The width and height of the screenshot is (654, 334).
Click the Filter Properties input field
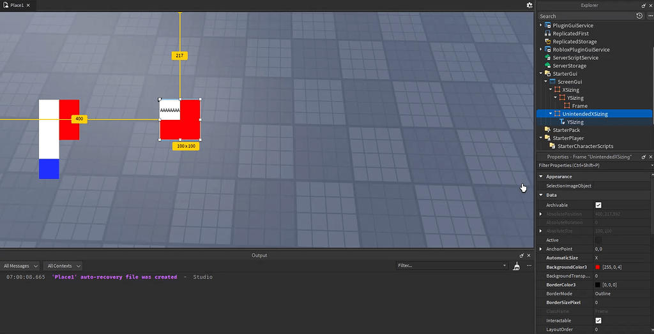594,165
